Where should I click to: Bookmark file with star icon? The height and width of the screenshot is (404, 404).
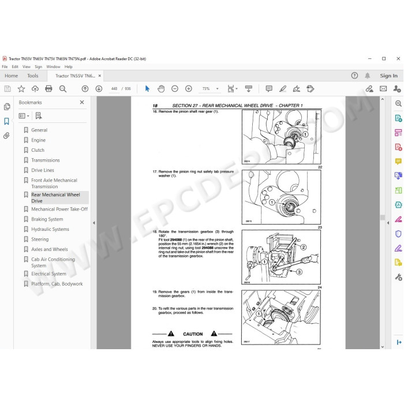pyautogui.click(x=21, y=89)
